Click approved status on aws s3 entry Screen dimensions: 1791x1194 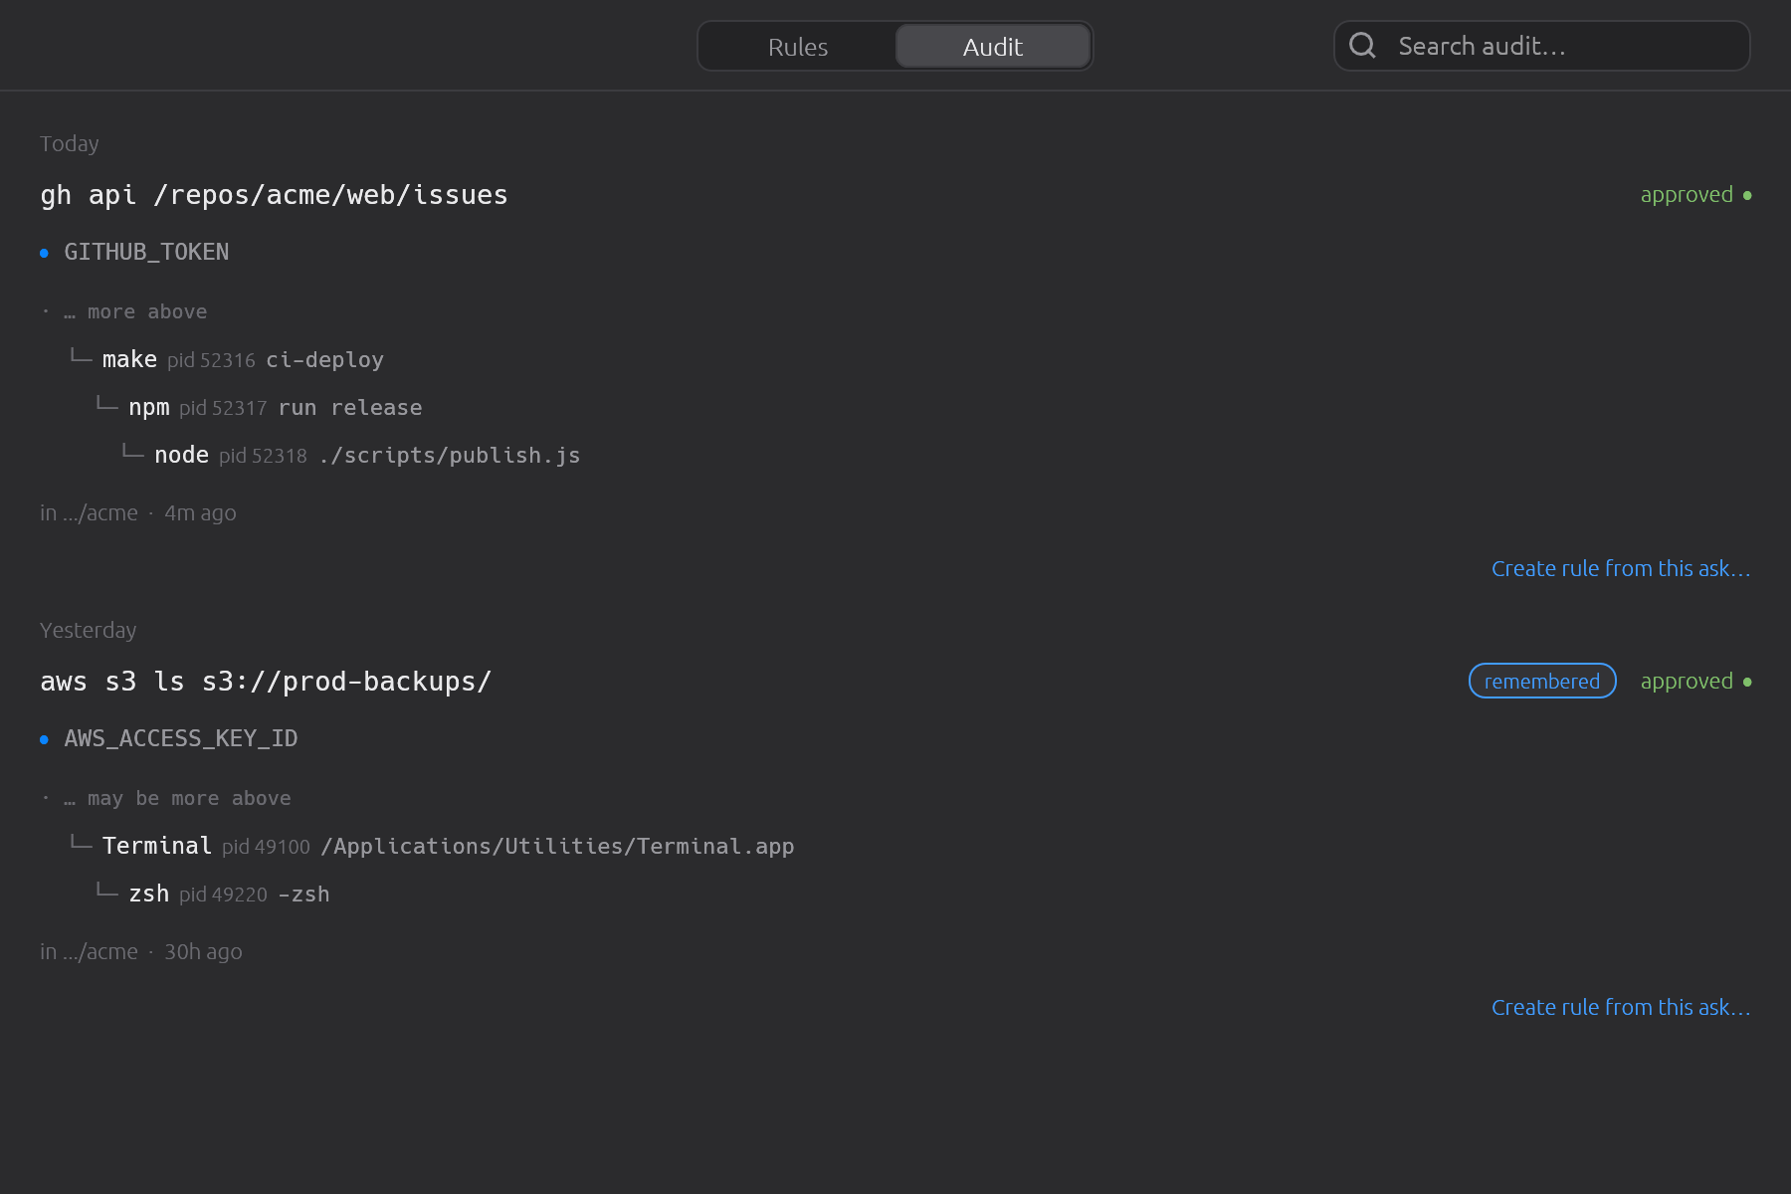point(1695,682)
